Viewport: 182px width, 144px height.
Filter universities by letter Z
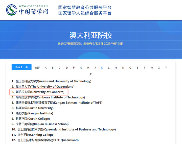coord(91,74)
